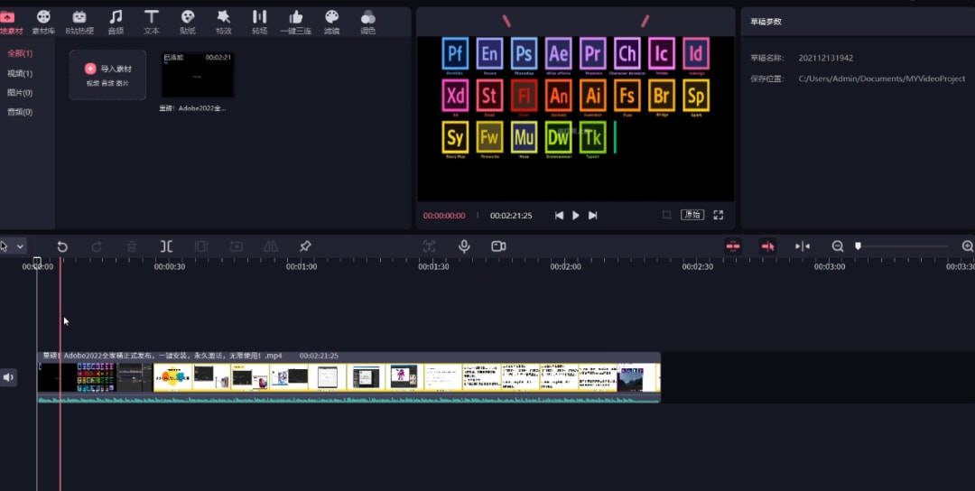The height and width of the screenshot is (491, 975).
Task: Redo the last undone action
Action: (97, 246)
